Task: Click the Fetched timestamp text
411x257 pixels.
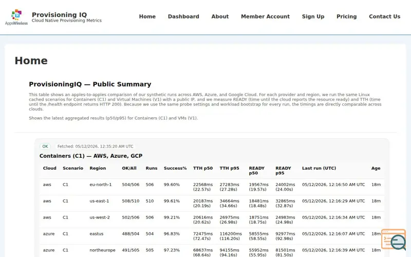Action: pos(96,146)
